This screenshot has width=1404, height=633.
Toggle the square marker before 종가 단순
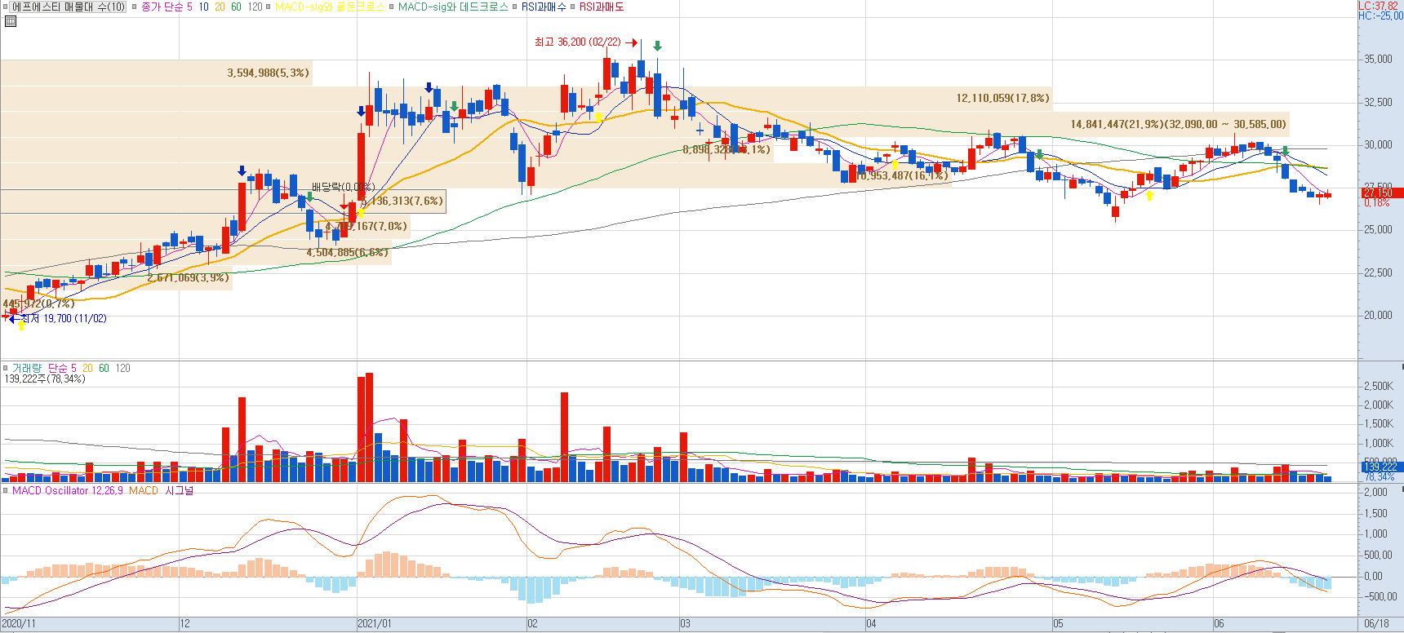click(x=135, y=7)
